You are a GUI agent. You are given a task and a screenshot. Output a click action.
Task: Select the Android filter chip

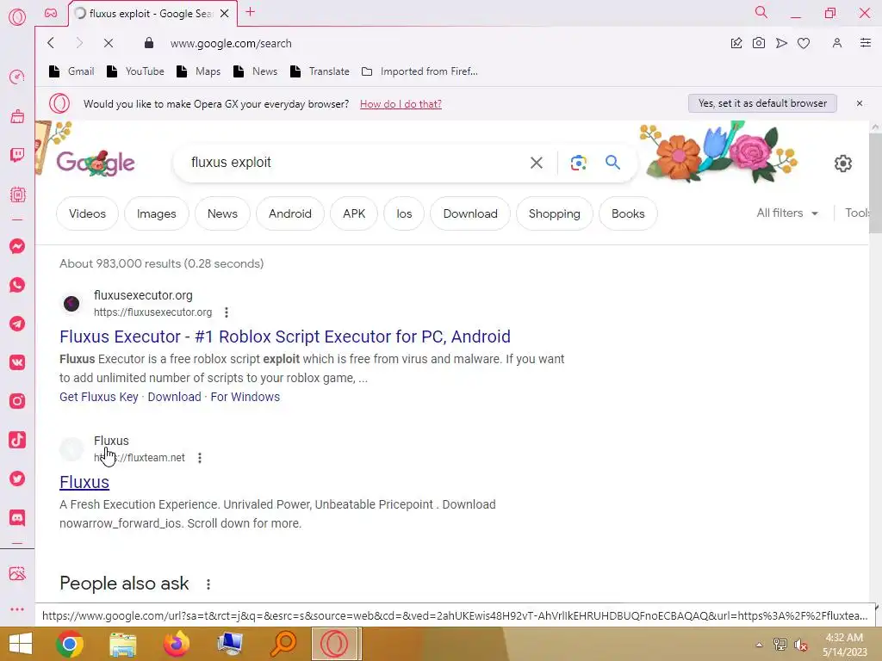click(289, 213)
